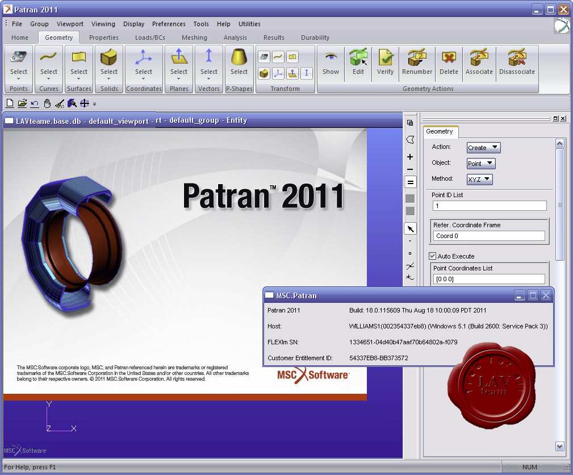
Task: Open the Preferences menu
Action: (x=169, y=24)
